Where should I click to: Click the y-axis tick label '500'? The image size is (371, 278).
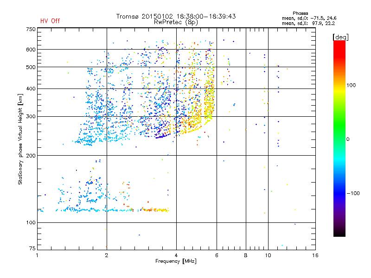click(31, 67)
